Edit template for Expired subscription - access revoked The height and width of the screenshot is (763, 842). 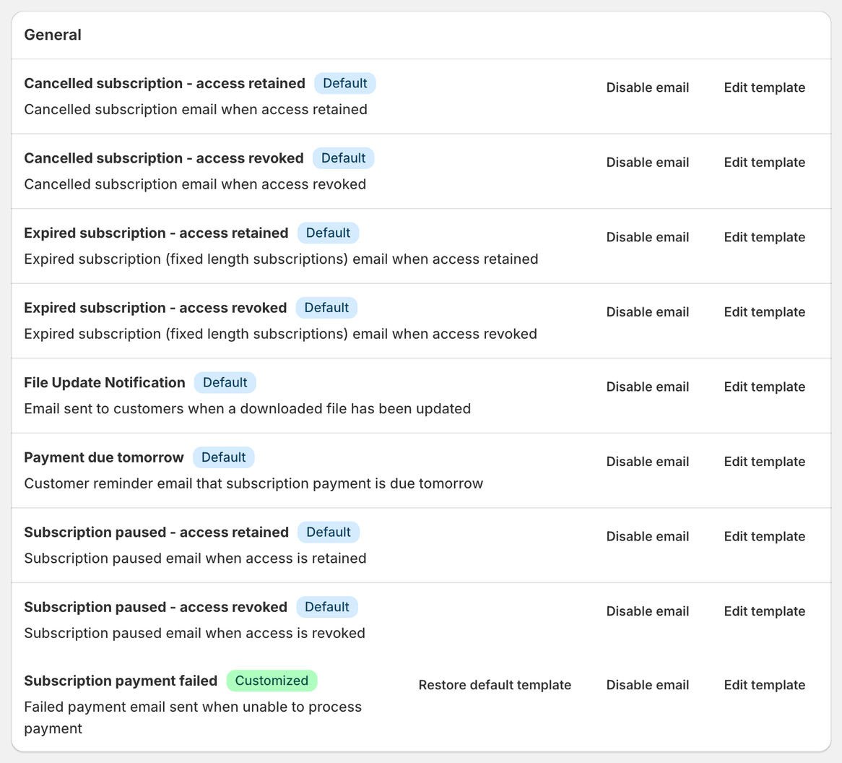[x=764, y=311]
